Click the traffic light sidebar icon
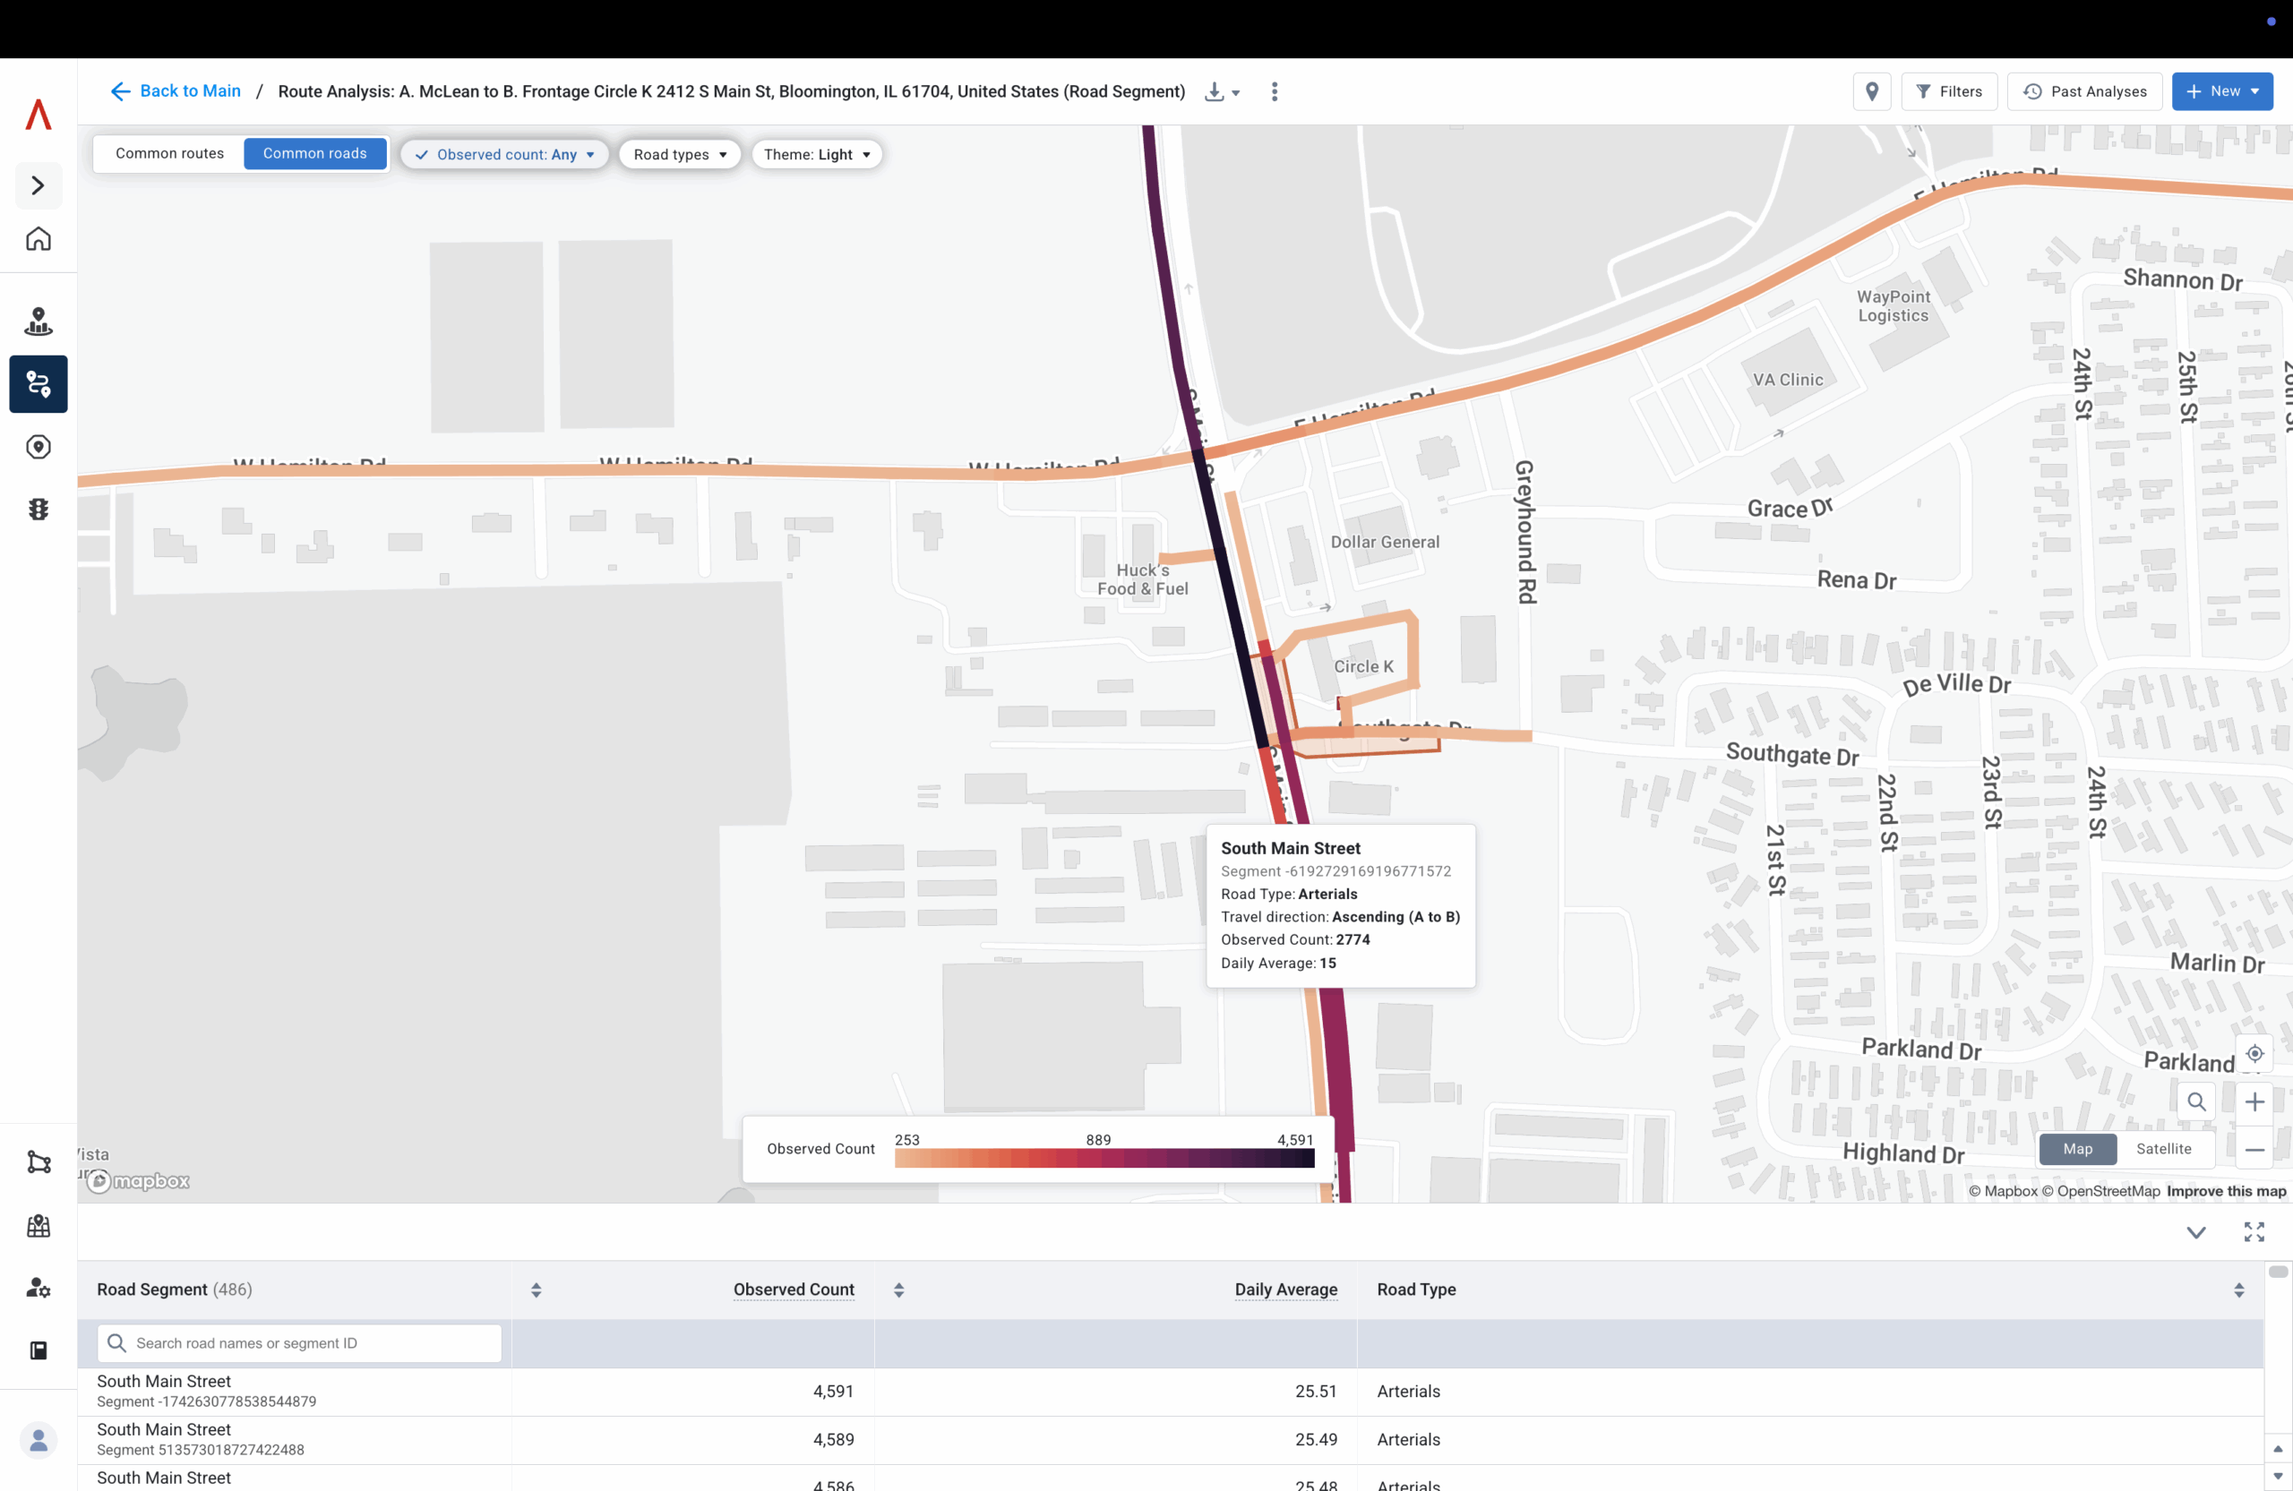Image resolution: width=2293 pixels, height=1491 pixels. point(39,509)
